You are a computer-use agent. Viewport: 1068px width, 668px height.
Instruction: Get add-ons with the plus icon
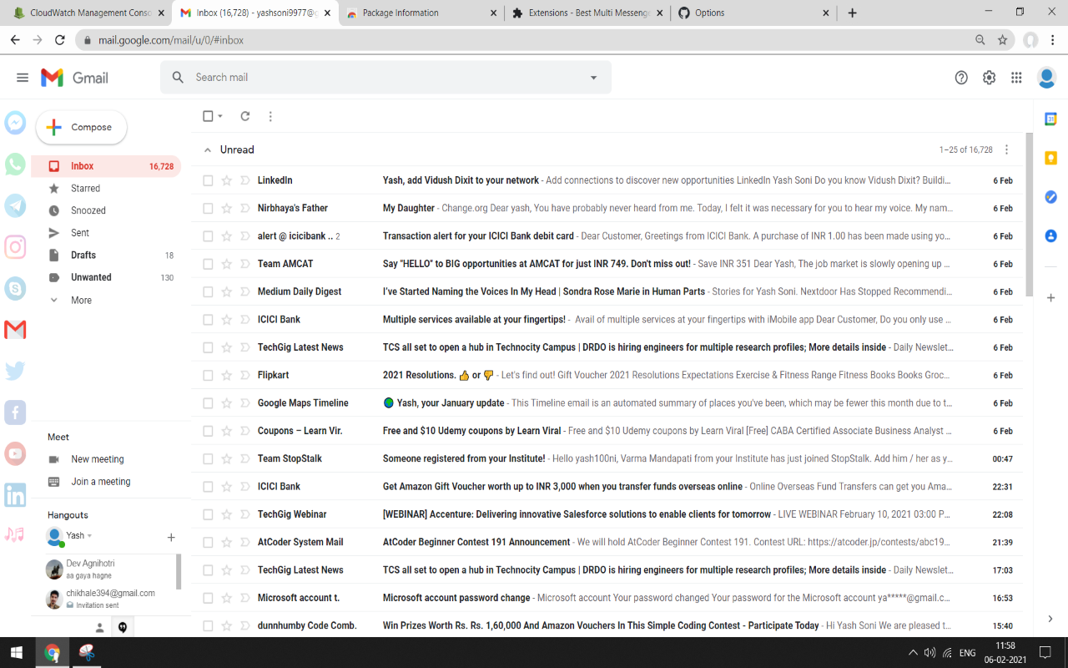point(1050,298)
